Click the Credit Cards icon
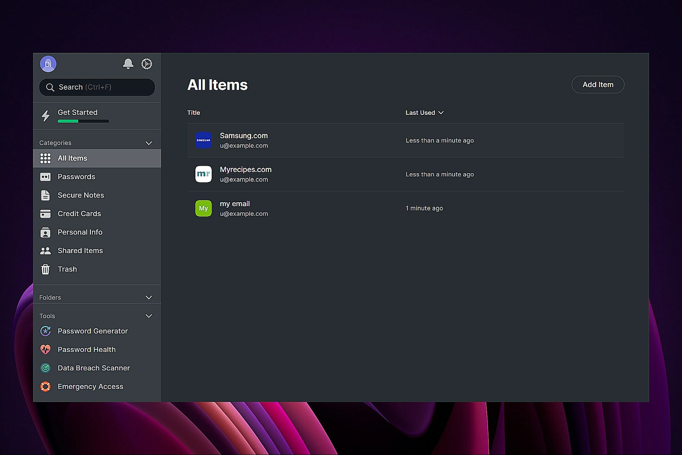Viewport: 682px width, 455px height. [45, 214]
